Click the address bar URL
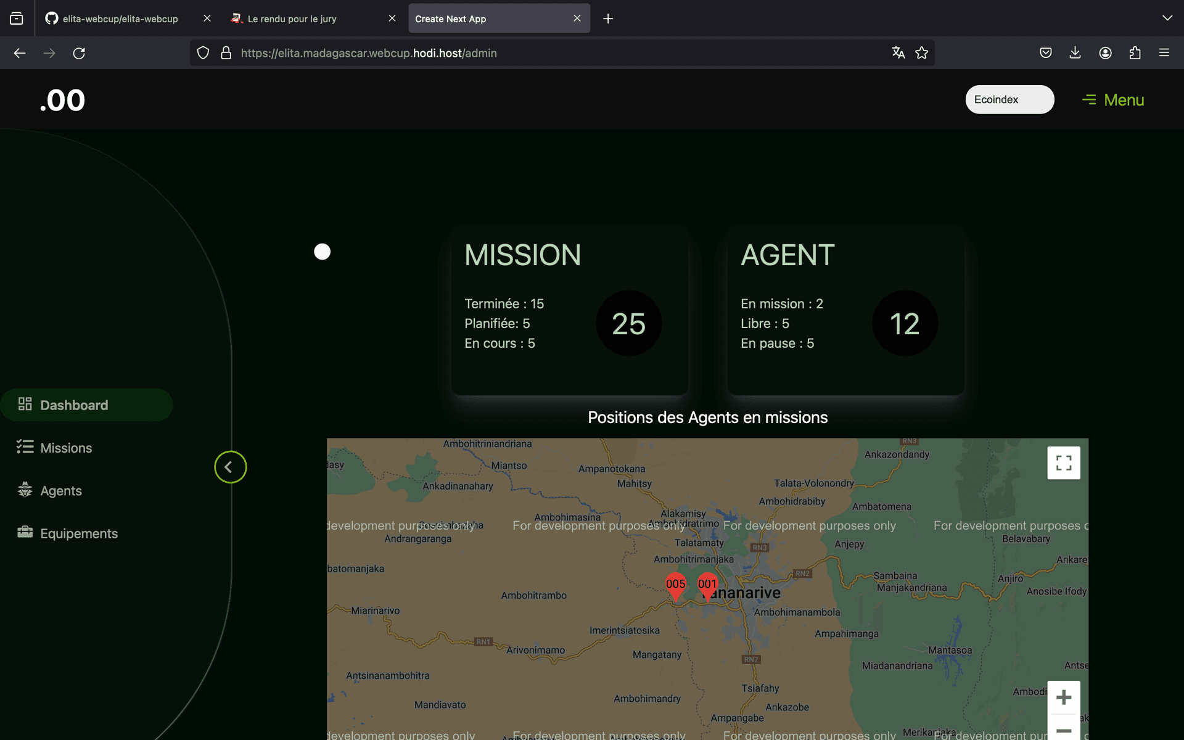This screenshot has height=740, width=1184. click(x=369, y=53)
